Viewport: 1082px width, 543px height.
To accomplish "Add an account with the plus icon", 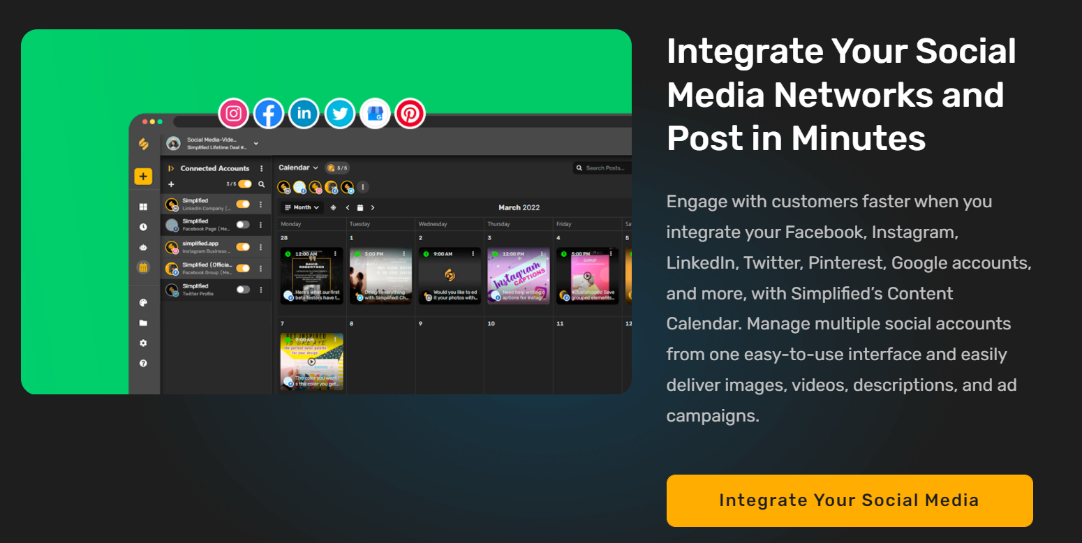I will (x=171, y=184).
